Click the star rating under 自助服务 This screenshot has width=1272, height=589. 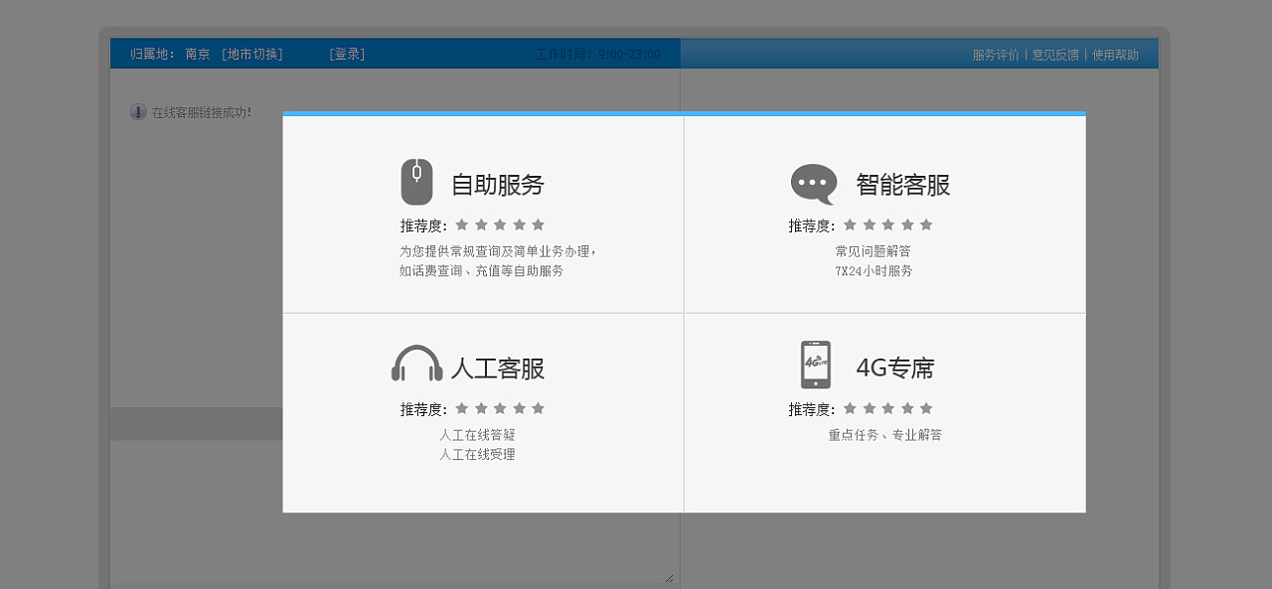[500, 225]
